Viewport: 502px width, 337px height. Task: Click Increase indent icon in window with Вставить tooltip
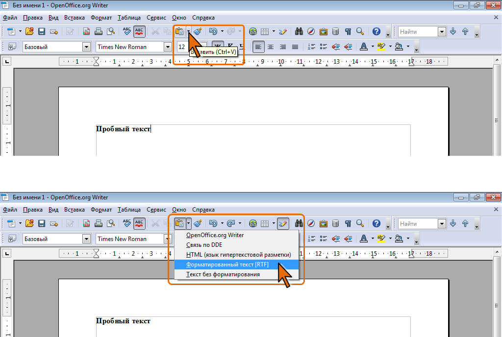click(348, 47)
